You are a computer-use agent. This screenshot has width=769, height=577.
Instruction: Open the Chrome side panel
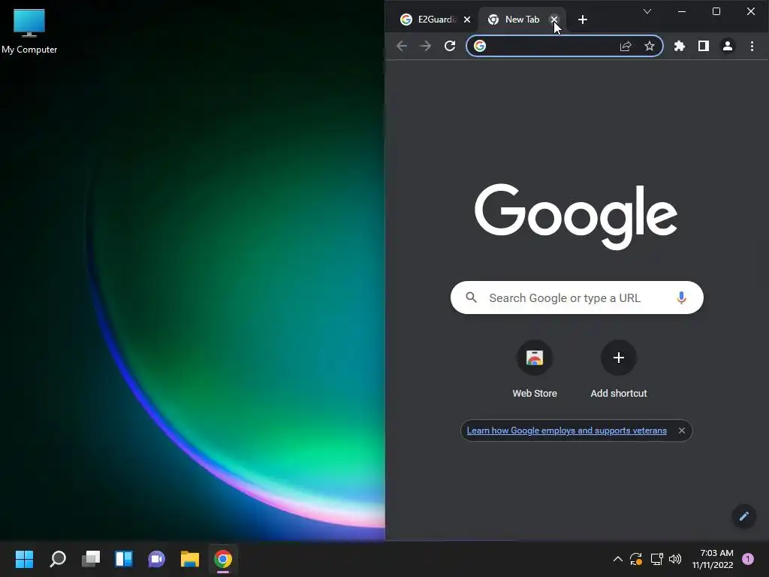coord(703,46)
